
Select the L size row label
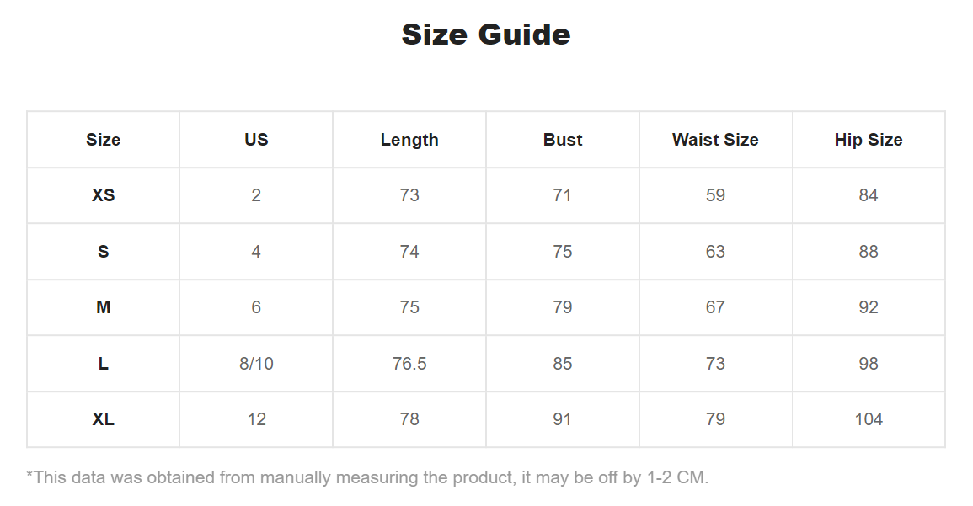103,364
